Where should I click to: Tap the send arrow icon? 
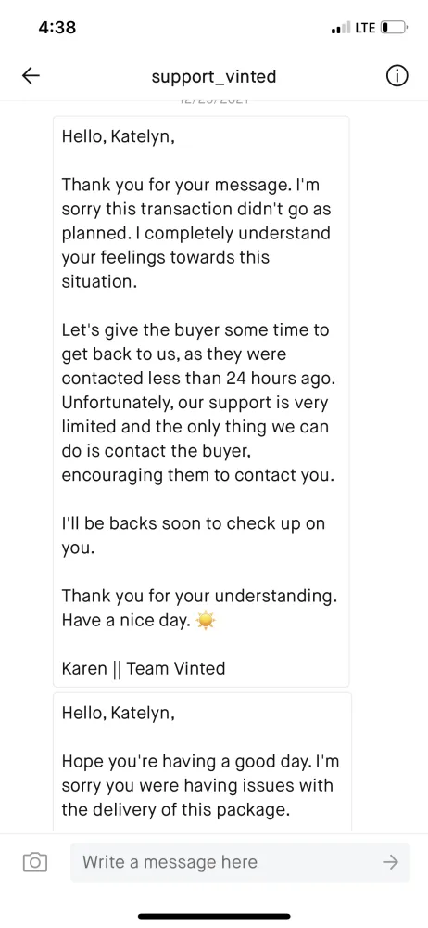pyautogui.click(x=391, y=862)
